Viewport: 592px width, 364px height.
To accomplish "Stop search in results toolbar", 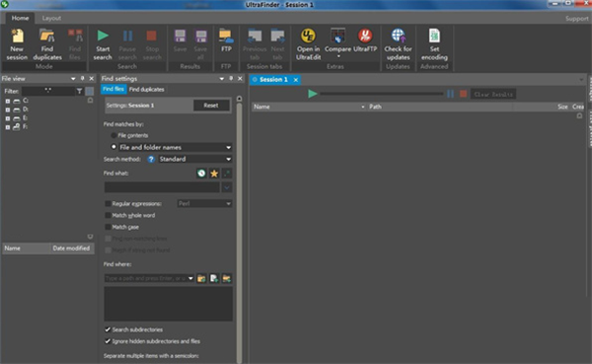I will coord(464,94).
